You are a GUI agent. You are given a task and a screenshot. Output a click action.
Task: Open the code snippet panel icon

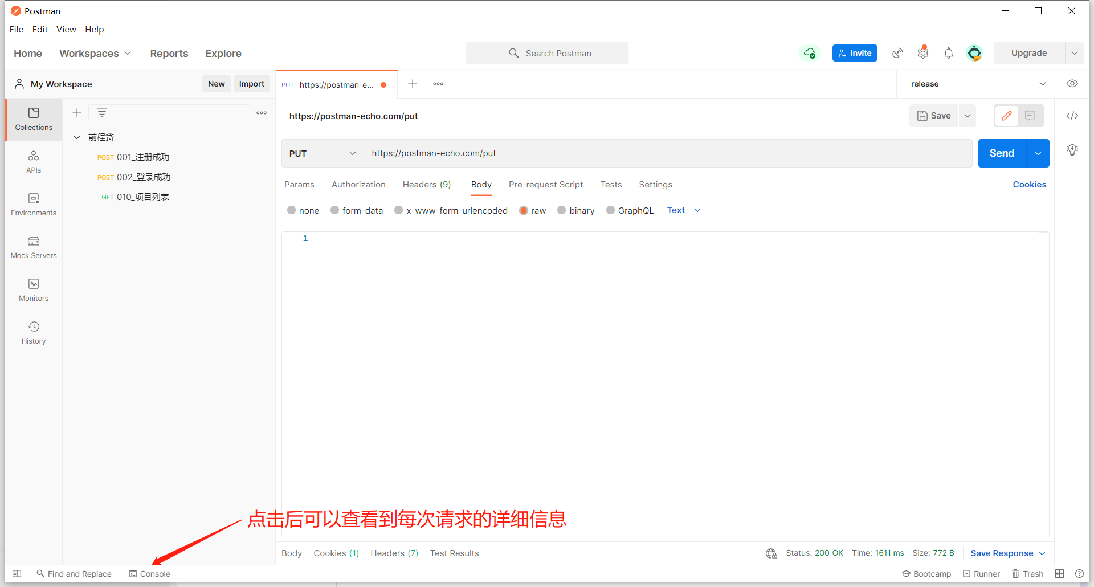[1072, 116]
